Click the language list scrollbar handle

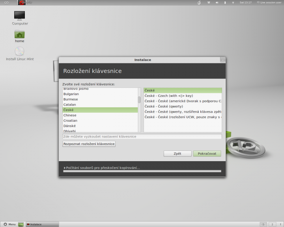(139, 100)
